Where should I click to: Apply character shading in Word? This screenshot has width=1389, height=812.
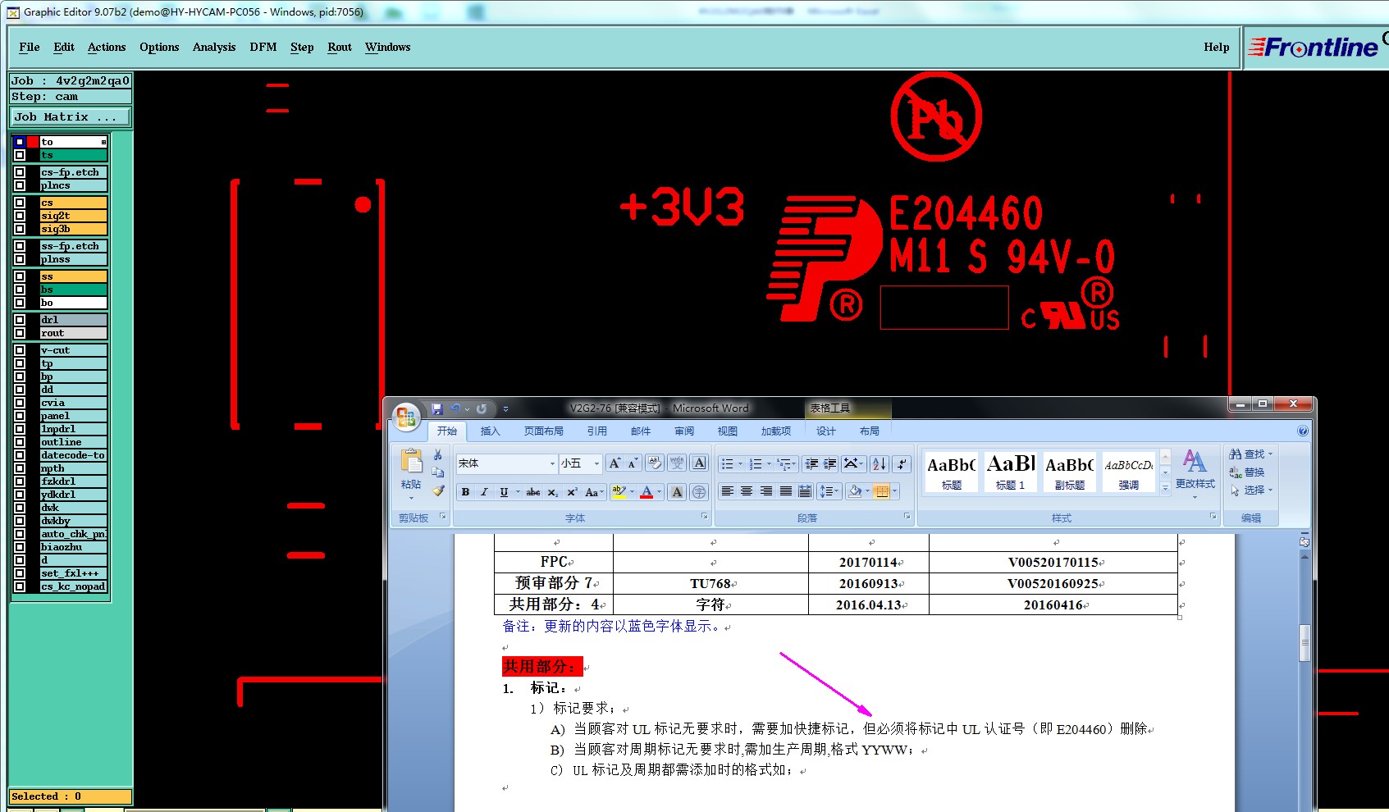[x=677, y=492]
